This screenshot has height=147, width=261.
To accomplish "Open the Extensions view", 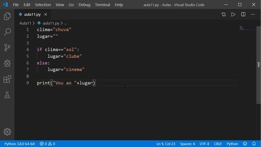I will [7, 79].
